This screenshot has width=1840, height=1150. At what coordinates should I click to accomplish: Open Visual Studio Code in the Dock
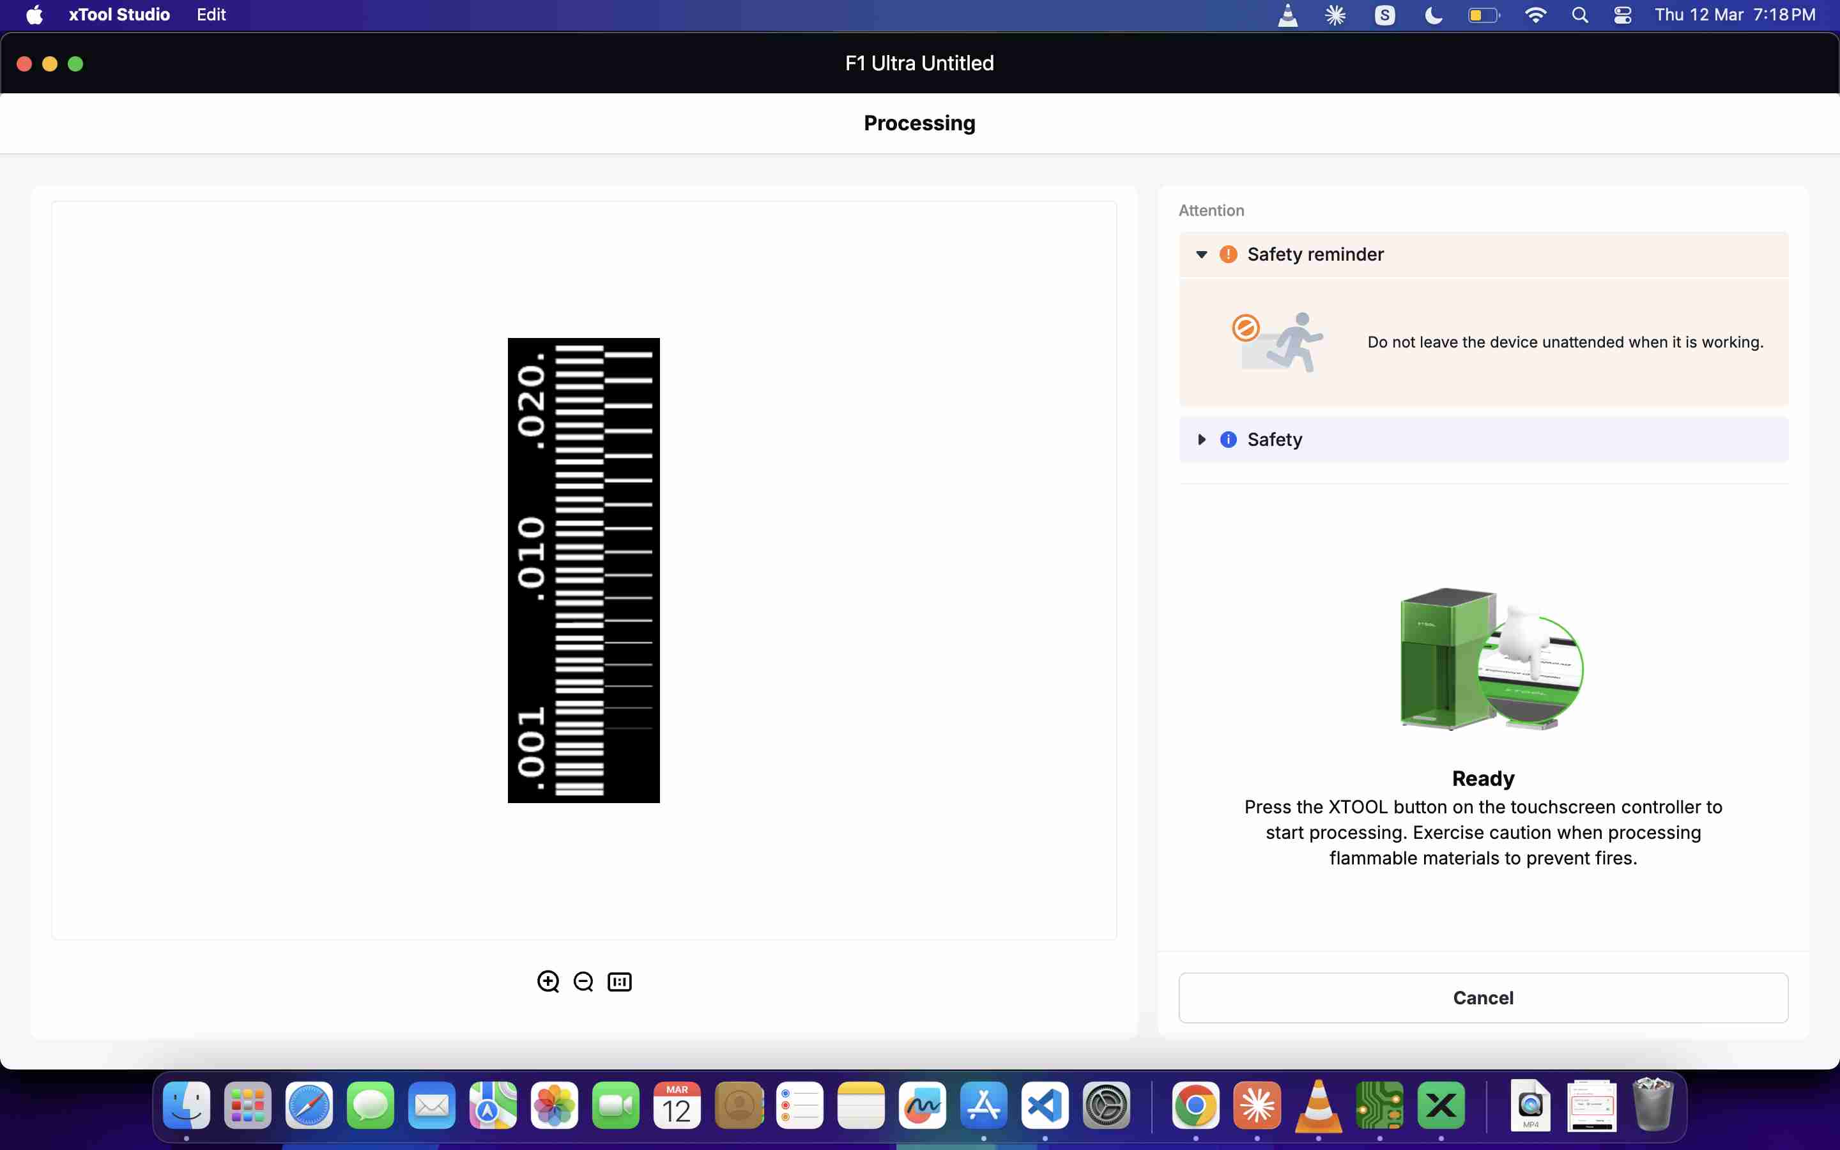(1045, 1105)
